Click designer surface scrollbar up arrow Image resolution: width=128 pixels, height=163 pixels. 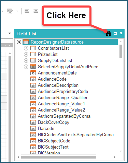pos(10,53)
